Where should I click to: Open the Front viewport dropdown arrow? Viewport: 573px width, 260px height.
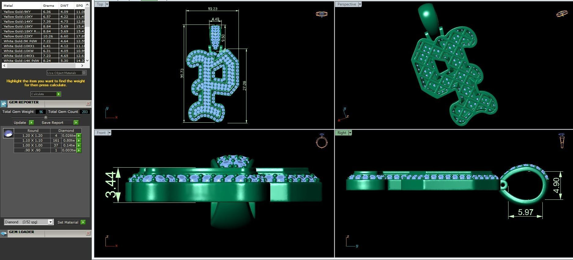[109, 133]
